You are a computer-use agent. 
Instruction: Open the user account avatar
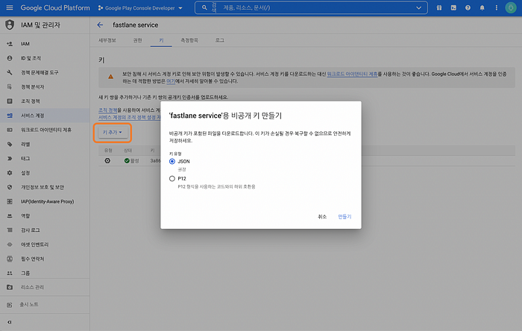point(511,7)
